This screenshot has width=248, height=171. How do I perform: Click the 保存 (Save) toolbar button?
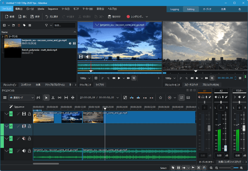35,16
